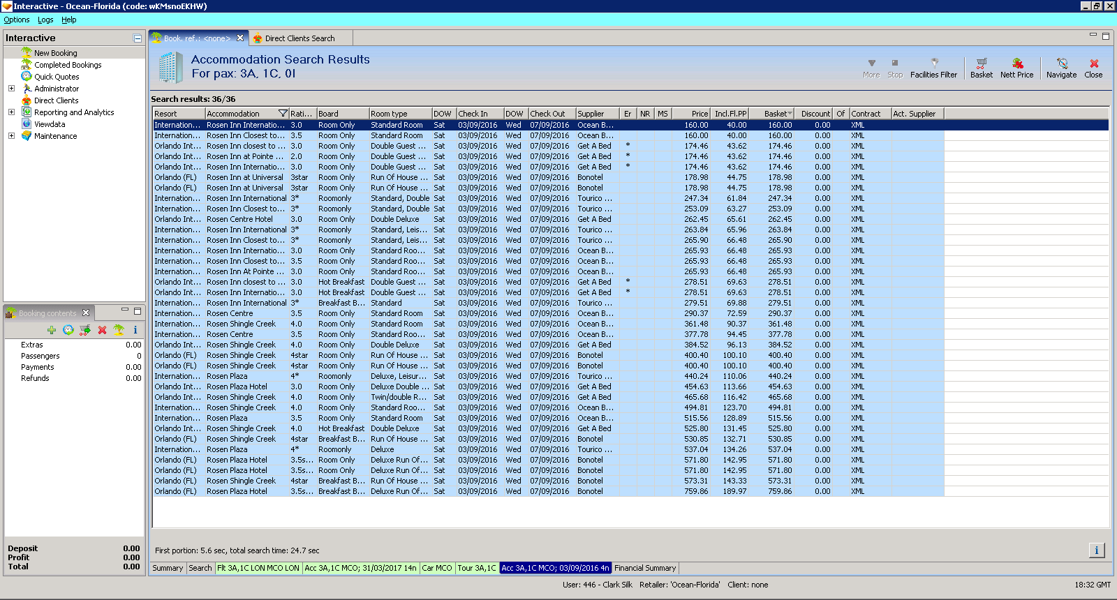Open the Accommodation column filter funnel

283,114
